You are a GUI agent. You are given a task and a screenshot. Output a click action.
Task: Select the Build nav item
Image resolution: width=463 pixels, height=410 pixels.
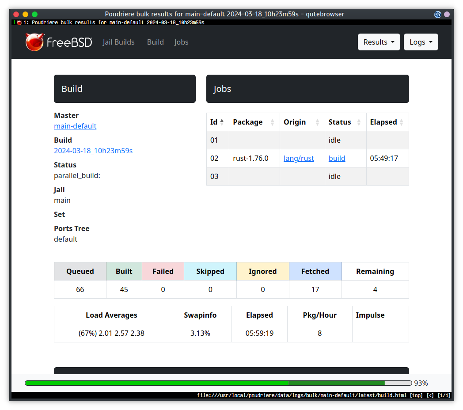pyautogui.click(x=155, y=42)
